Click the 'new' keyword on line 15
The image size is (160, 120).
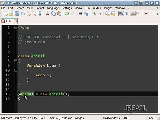click(x=44, y=94)
